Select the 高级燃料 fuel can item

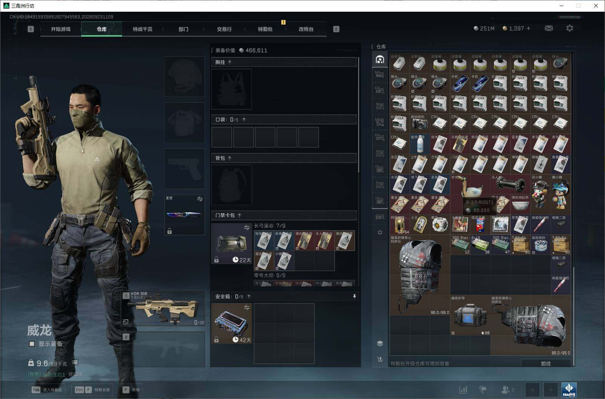(x=541, y=244)
